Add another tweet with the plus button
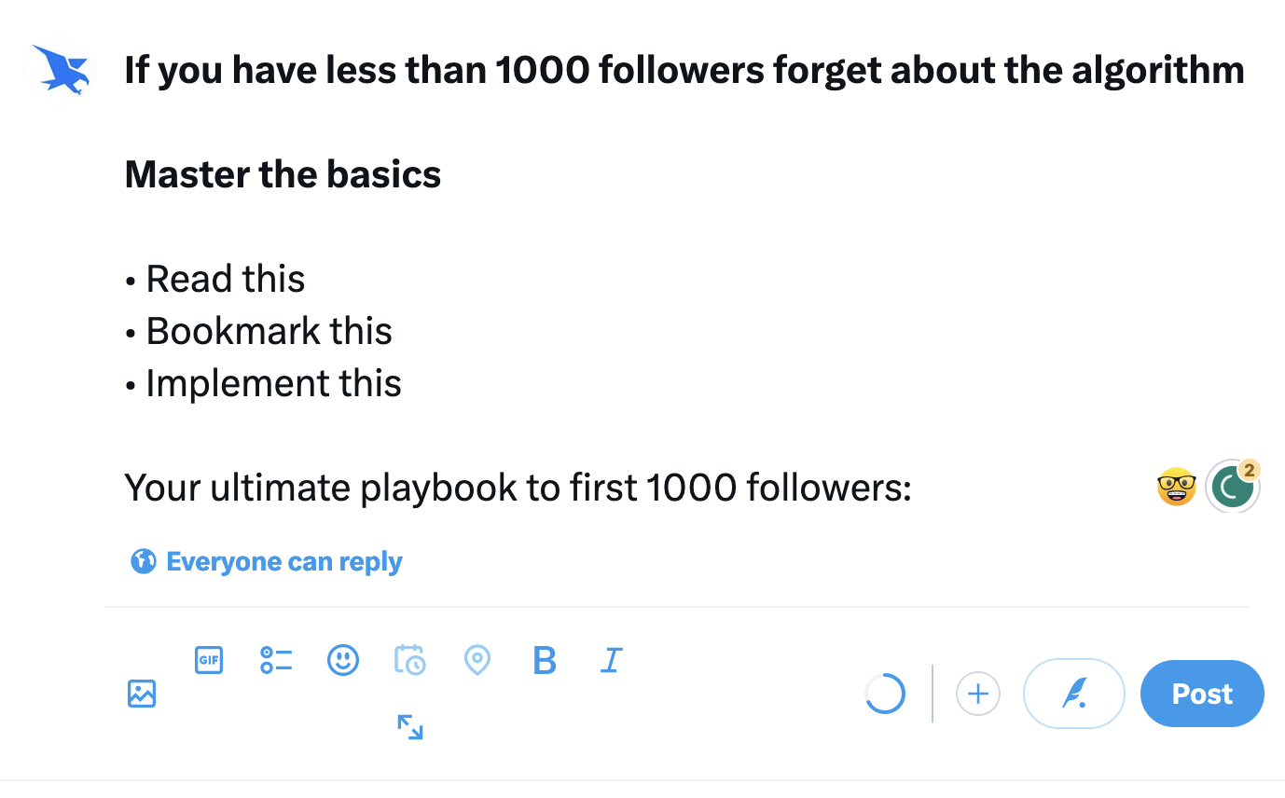Viewport: 1285px width, 798px height. pos(977,694)
